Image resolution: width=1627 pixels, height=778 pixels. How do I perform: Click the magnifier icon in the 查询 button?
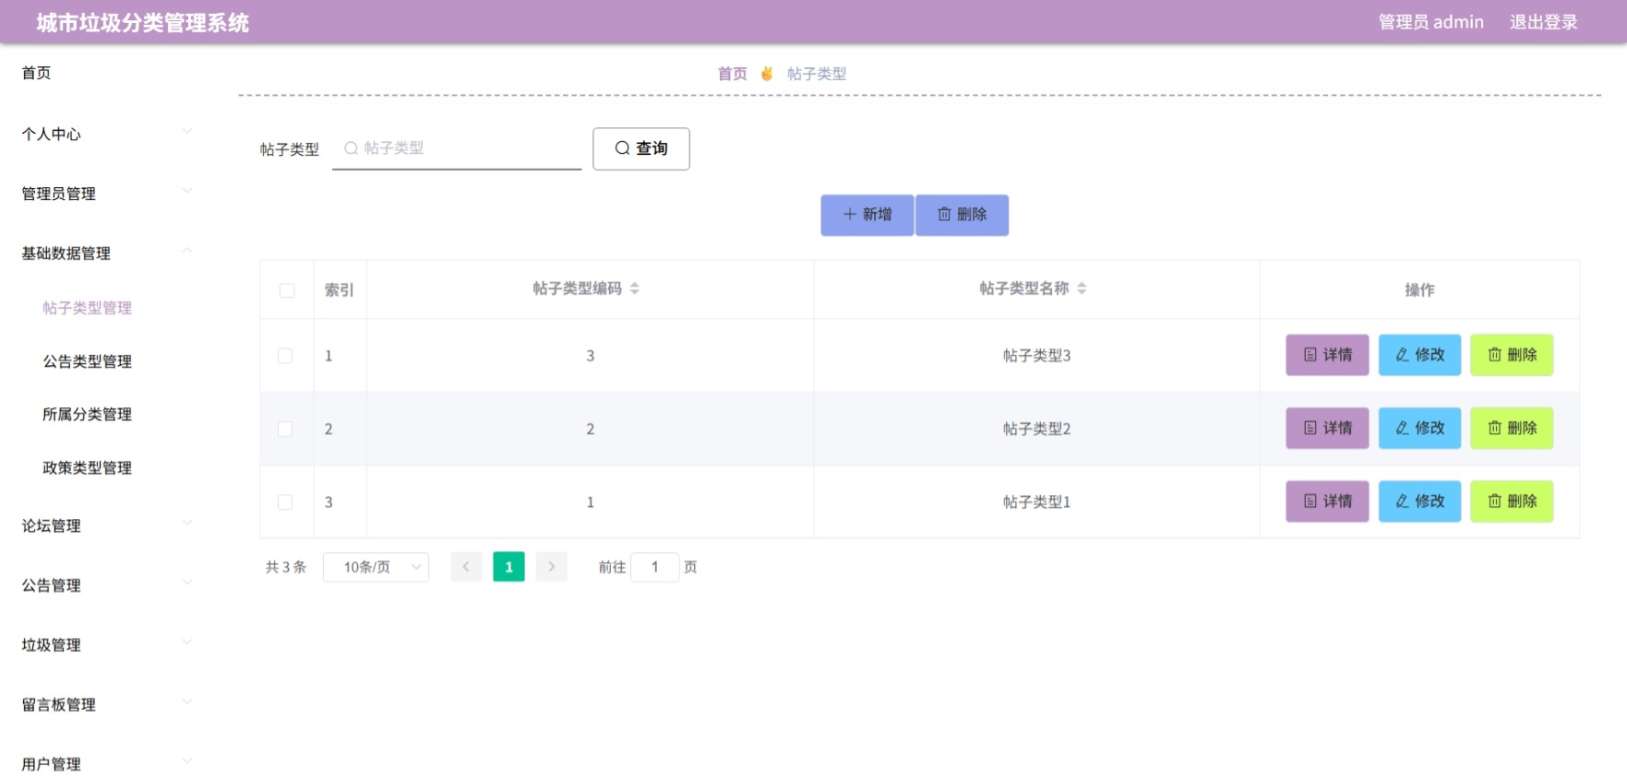622,148
